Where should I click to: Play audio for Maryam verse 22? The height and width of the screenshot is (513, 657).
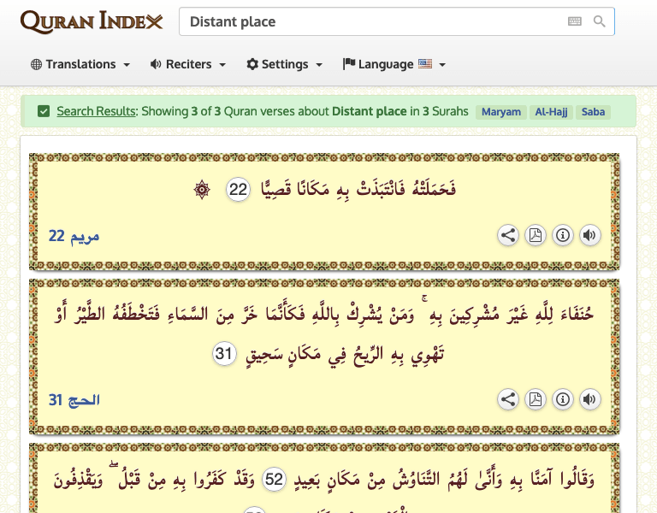(590, 236)
